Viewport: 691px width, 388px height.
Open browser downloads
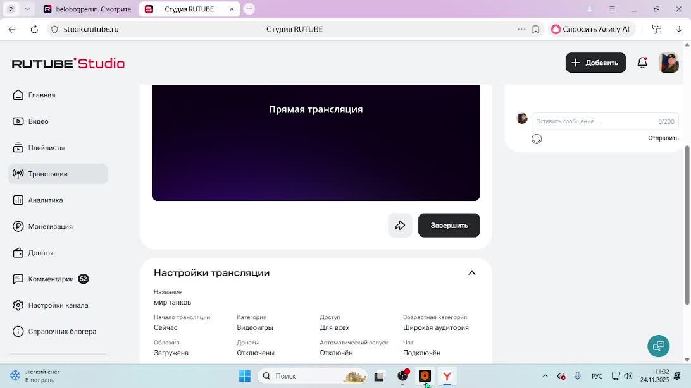click(678, 30)
